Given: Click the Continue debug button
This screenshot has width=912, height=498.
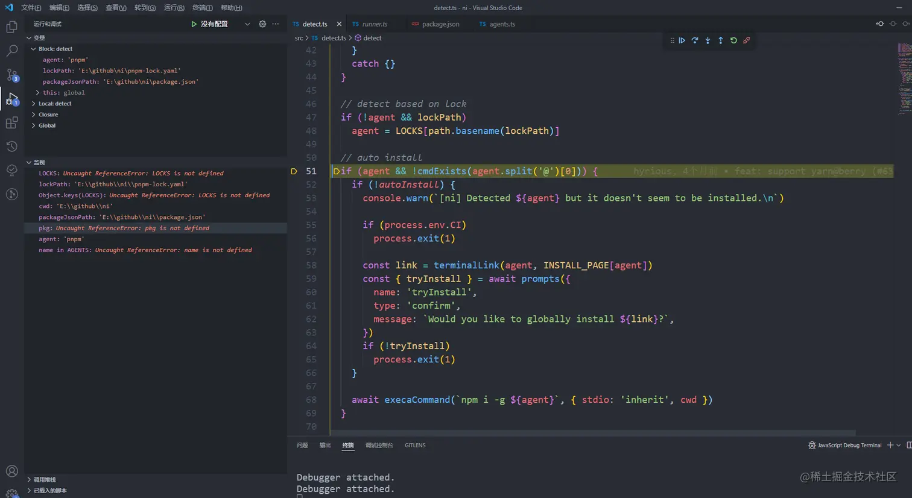Looking at the screenshot, I should click(x=682, y=40).
